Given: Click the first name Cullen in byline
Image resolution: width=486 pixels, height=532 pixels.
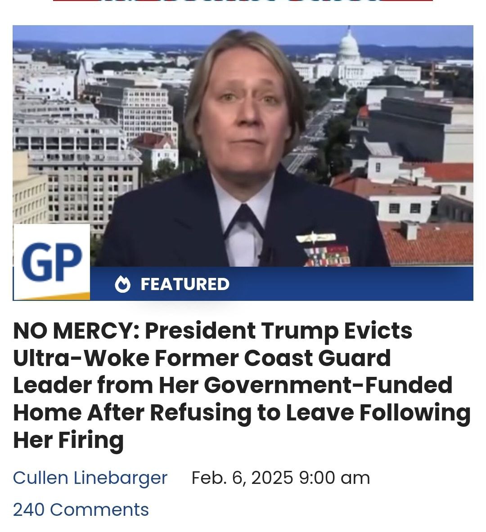Looking at the screenshot, I should 40,478.
